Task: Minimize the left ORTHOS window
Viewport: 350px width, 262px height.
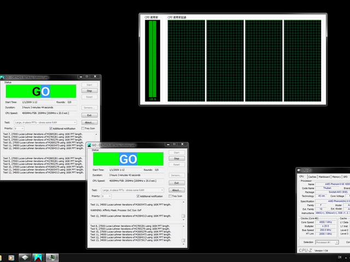Action: [81, 76]
